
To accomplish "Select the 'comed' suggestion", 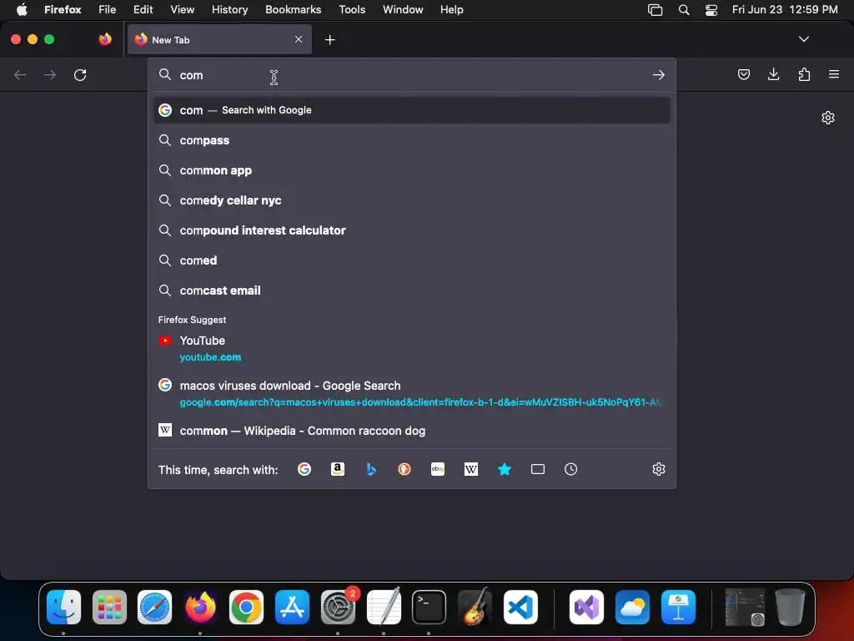I will pos(412,260).
